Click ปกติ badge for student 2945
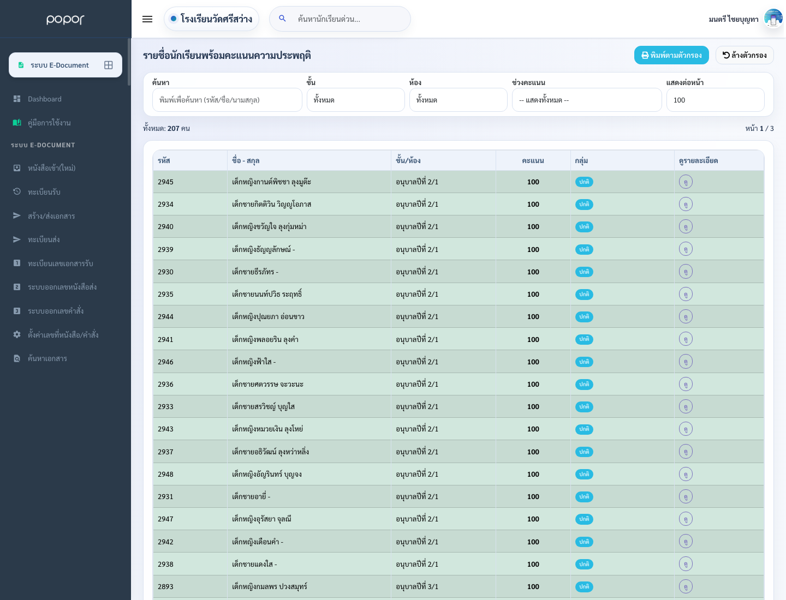The image size is (786, 600). pos(584,182)
